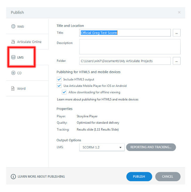Disable Allow downloading for offline viewing
This screenshot has height=192, width=191.
click(x=64, y=92)
